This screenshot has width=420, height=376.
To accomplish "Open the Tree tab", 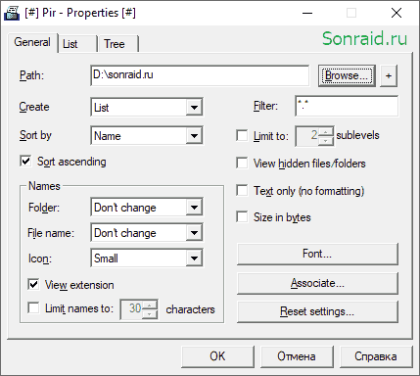I will [118, 44].
